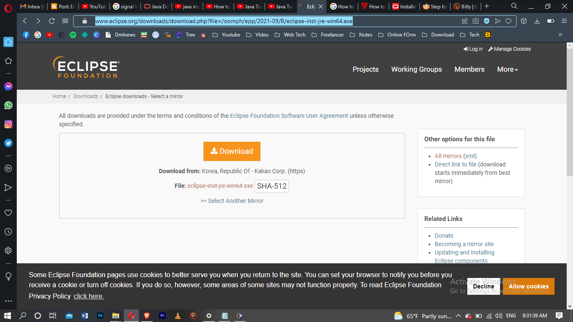This screenshot has width=573, height=322.
Task: Show hidden system tray icons
Action: click(458, 316)
